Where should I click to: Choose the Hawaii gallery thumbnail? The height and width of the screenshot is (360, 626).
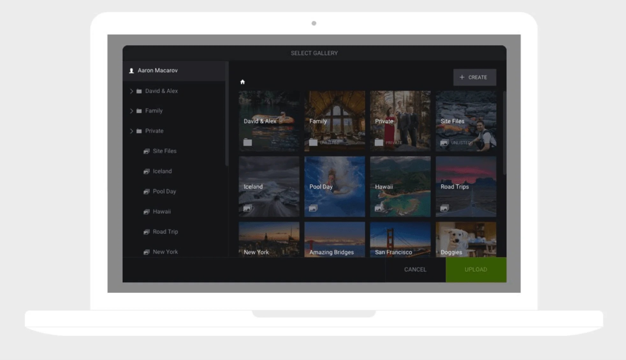400,186
